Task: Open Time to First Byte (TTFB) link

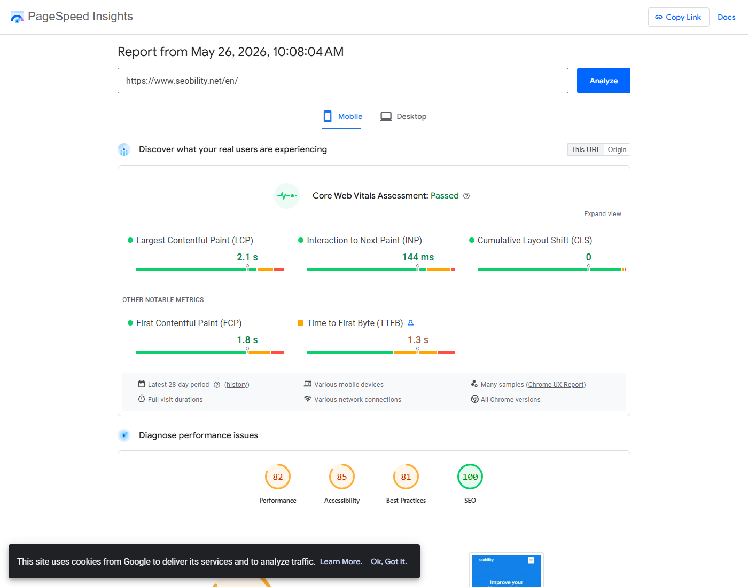Action: tap(355, 323)
